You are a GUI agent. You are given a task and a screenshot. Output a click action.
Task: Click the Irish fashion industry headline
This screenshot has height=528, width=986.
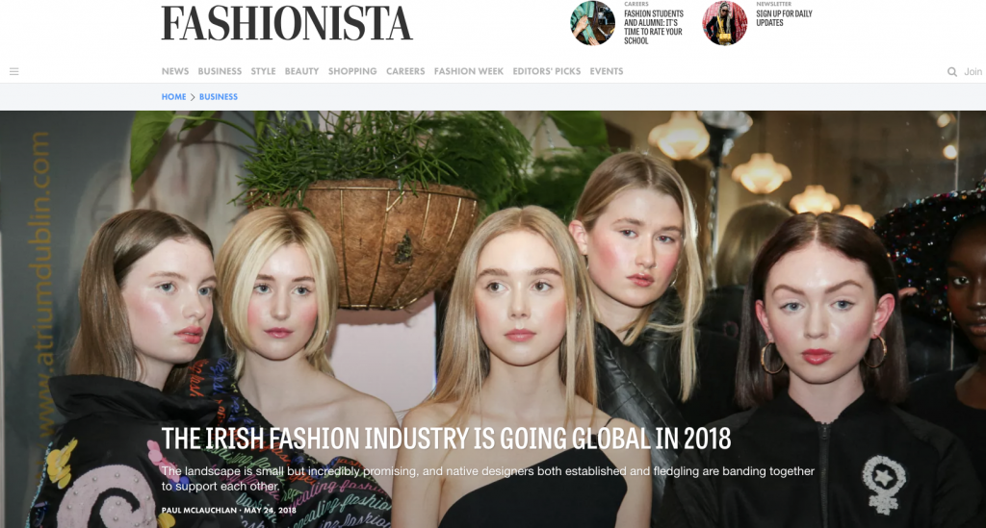[446, 439]
